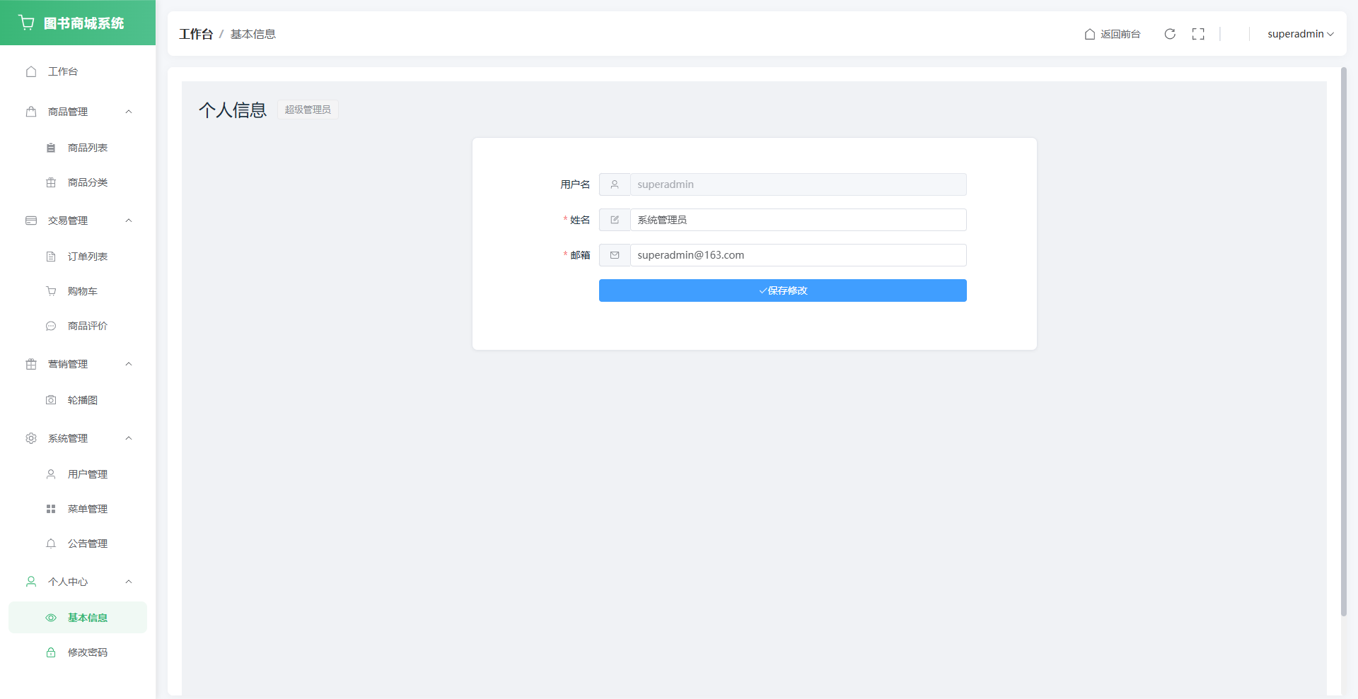
Task: Click the edit icon beside 姓名 field
Action: tap(615, 220)
